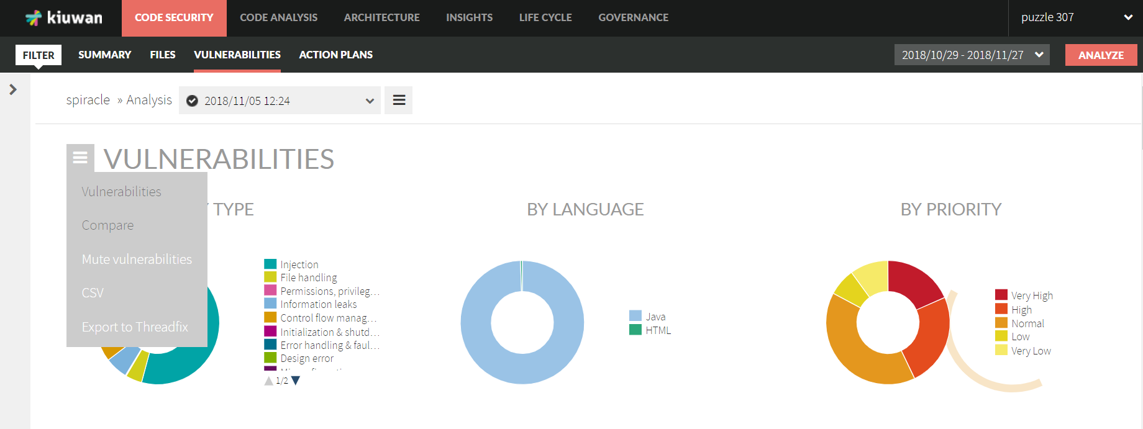Open the hamburger menu next to analysis date
This screenshot has width=1143, height=429.
tap(399, 101)
